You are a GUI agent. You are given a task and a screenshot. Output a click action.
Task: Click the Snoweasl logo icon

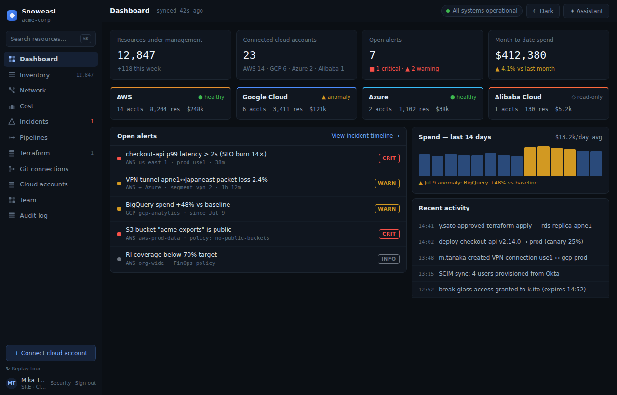[x=12, y=15]
